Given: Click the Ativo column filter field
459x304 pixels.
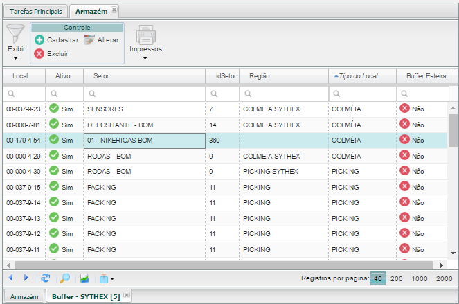Looking at the screenshot, I should point(64,93).
